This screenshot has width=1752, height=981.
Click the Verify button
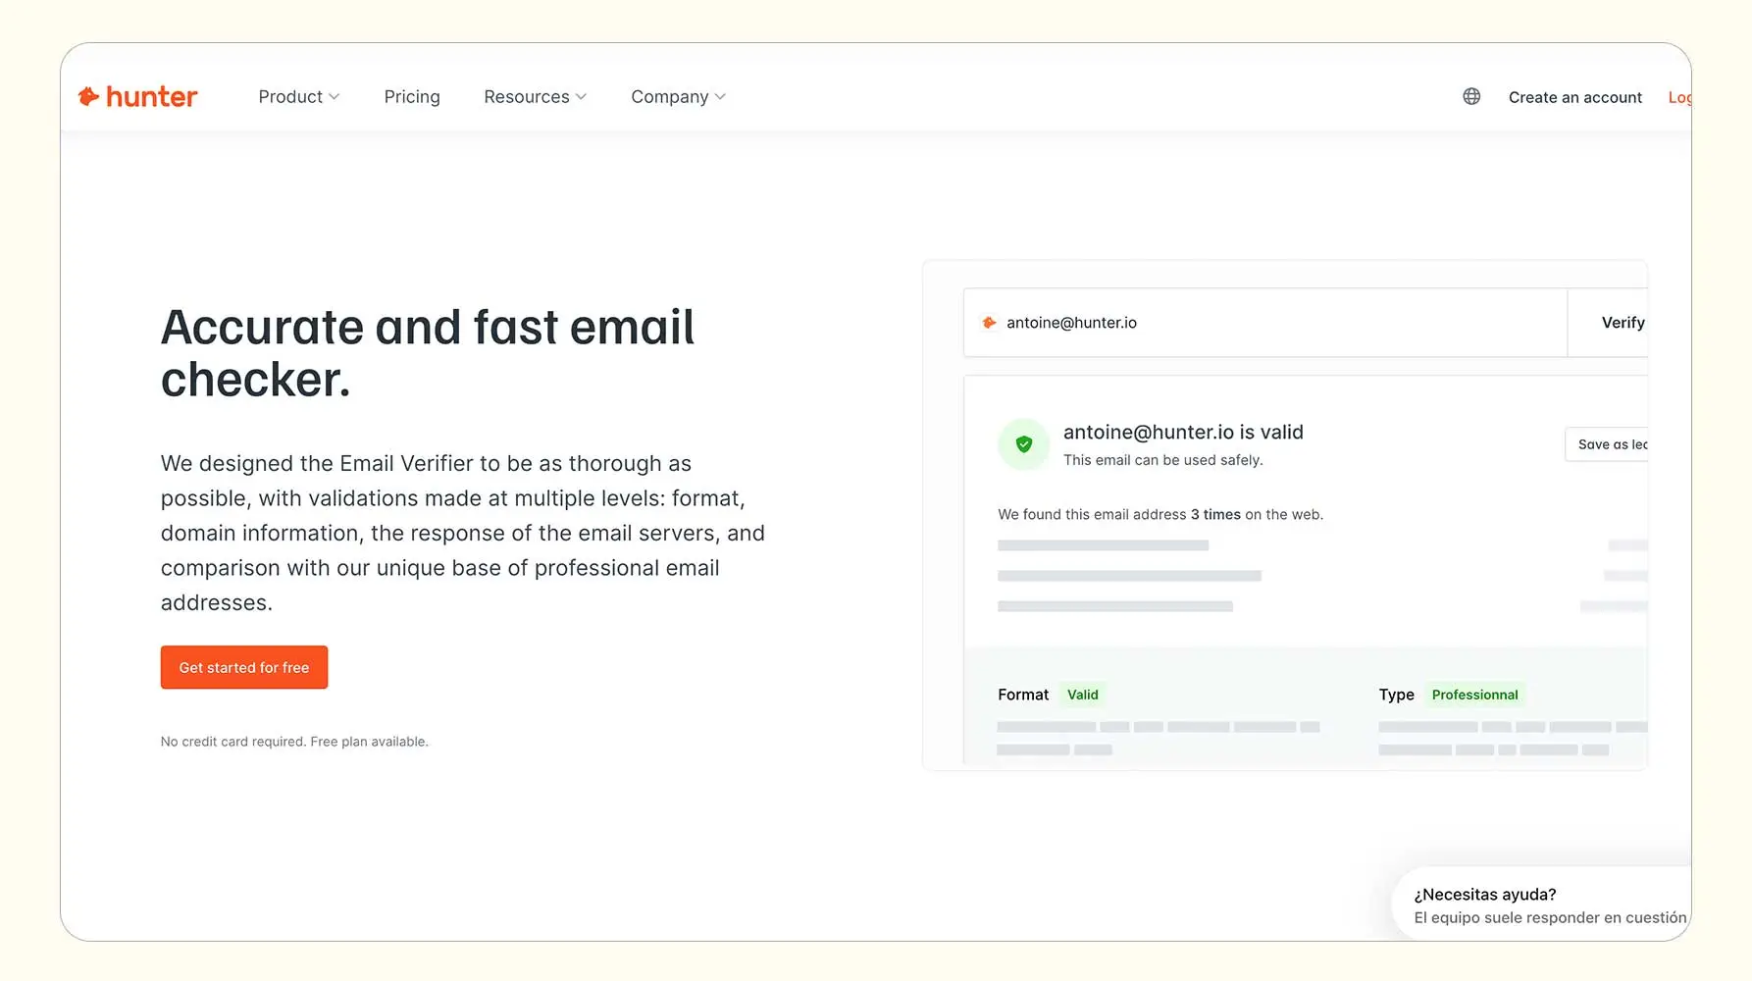(1609, 323)
